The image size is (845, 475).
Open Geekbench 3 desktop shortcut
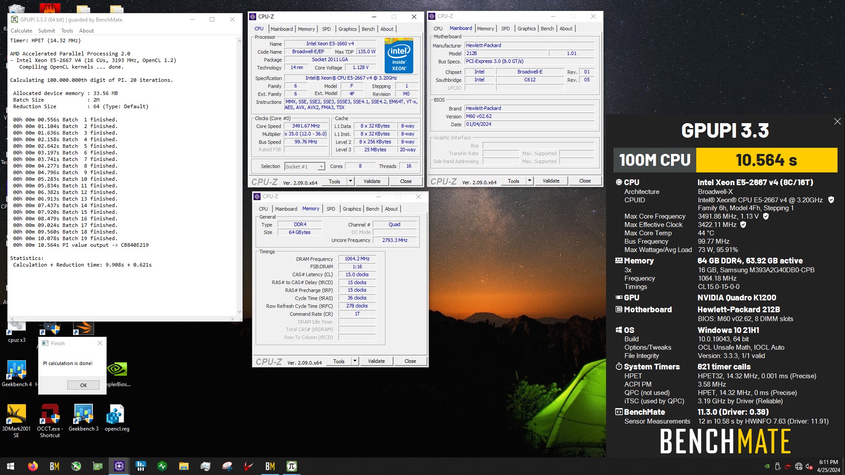tap(84, 418)
